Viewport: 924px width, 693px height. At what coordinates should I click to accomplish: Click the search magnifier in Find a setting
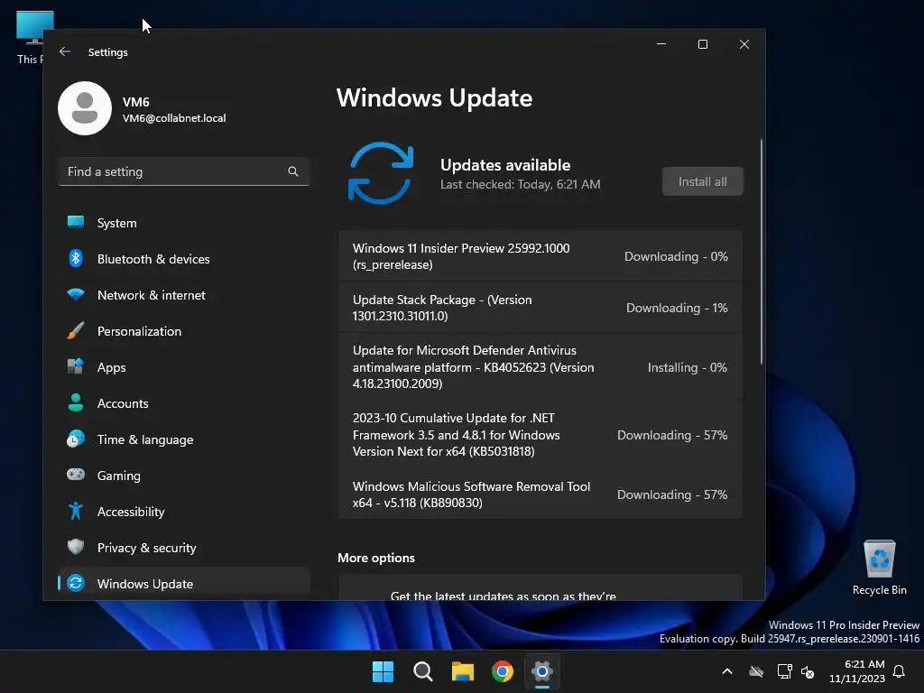293,171
